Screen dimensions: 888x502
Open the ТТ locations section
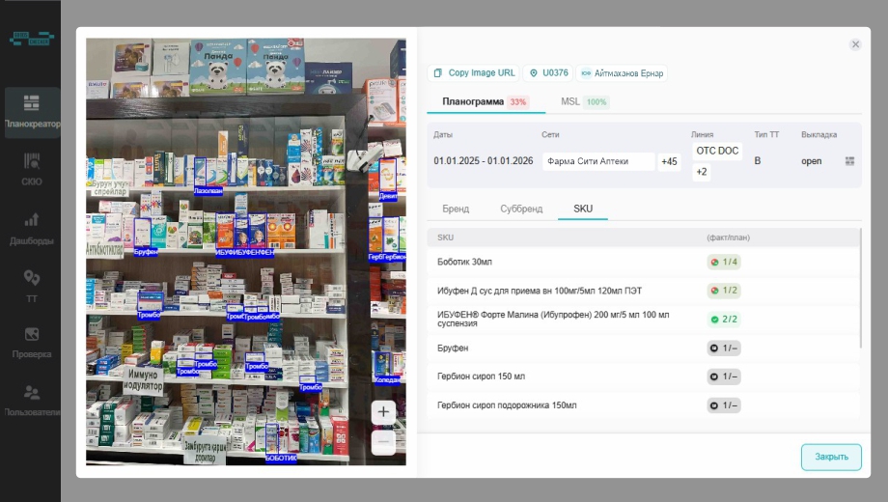pyautogui.click(x=31, y=286)
